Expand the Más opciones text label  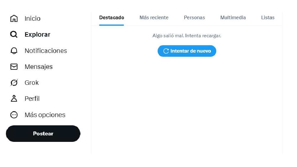point(45,115)
